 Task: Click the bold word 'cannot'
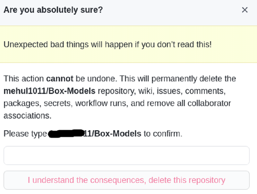(x=60, y=79)
